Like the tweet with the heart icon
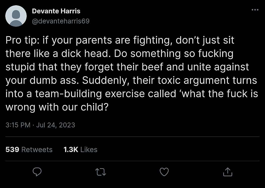 (x=164, y=172)
